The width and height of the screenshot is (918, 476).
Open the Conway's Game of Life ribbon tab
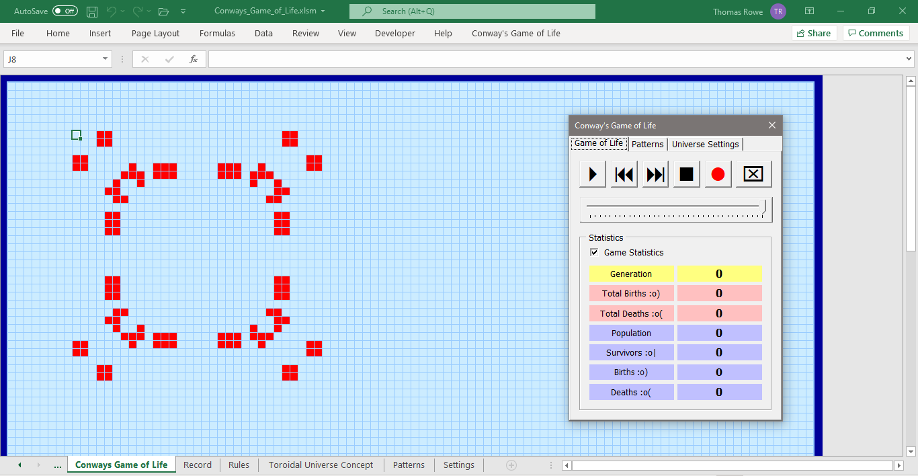click(515, 33)
